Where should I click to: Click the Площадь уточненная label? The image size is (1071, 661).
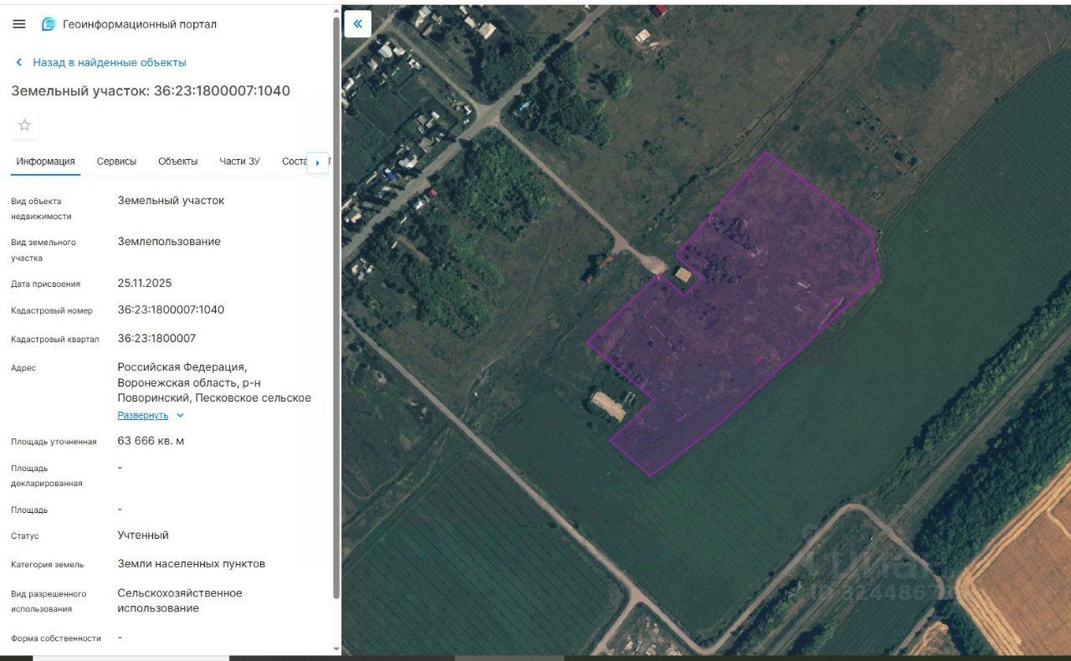tap(54, 442)
